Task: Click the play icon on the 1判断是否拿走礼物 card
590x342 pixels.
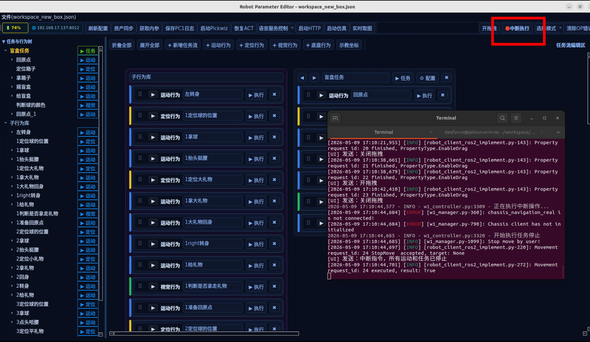Action: (x=153, y=286)
